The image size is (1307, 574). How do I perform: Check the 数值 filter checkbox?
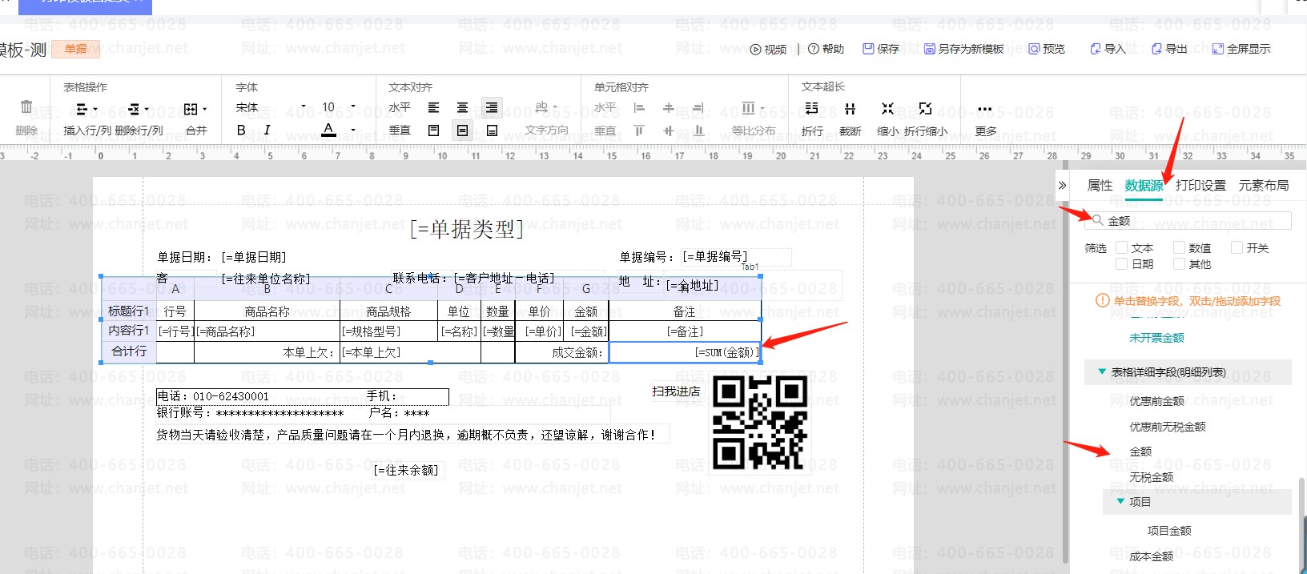tap(1179, 248)
